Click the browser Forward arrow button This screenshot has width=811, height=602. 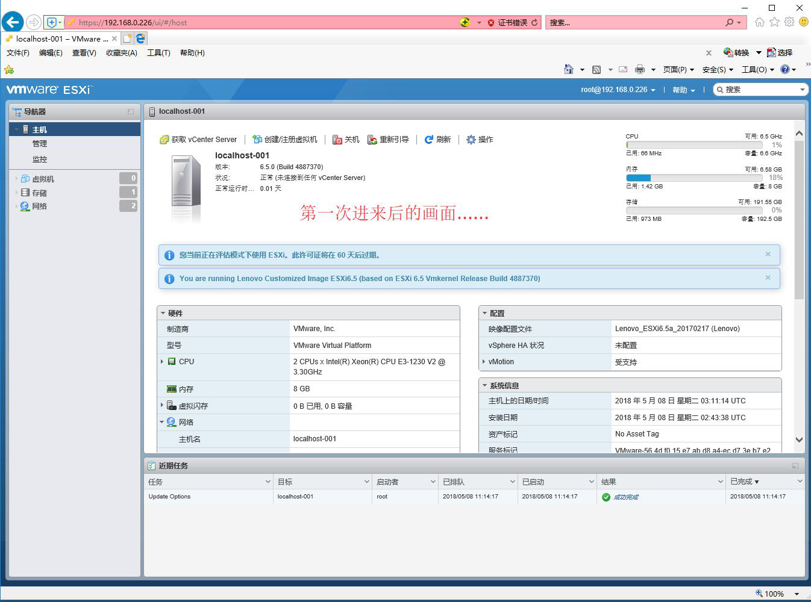tap(34, 22)
